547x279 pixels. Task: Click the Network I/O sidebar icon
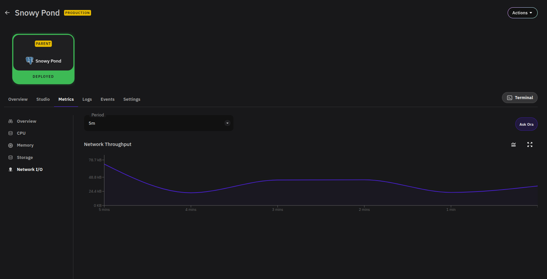click(10, 169)
